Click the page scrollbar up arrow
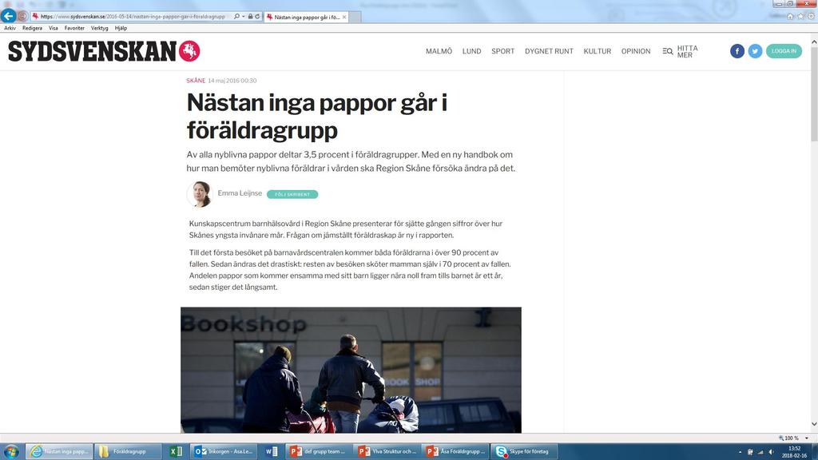 point(813,42)
